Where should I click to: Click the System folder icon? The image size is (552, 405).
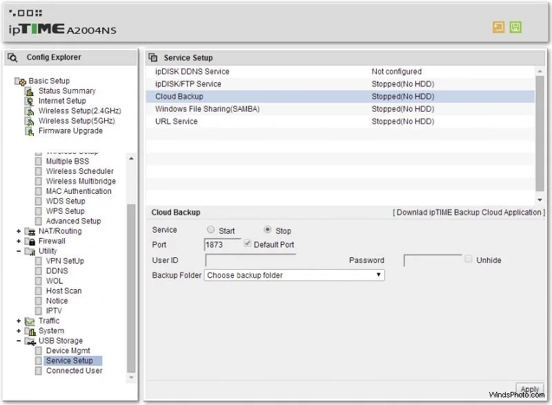(x=30, y=331)
